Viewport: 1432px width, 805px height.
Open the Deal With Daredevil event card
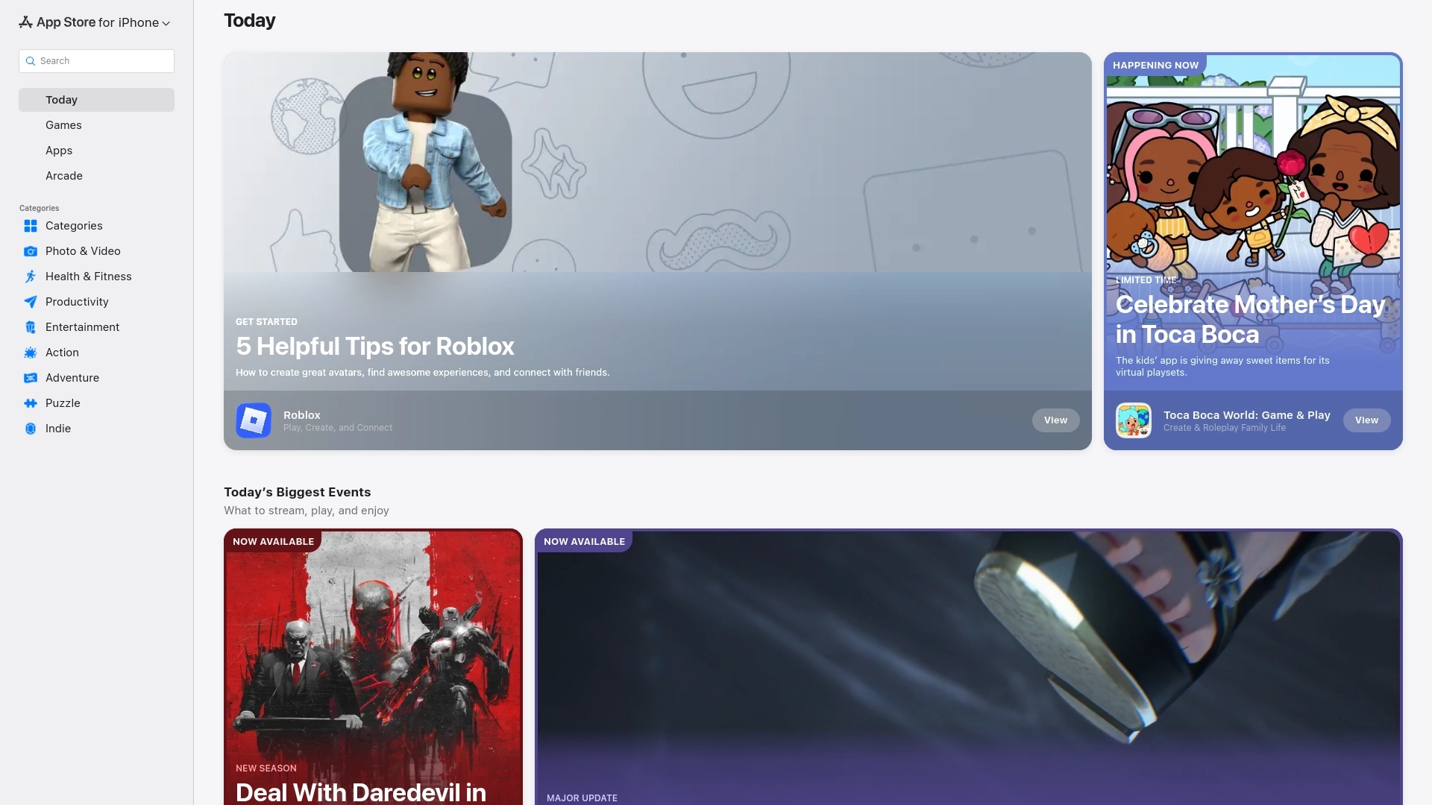pyautogui.click(x=373, y=667)
